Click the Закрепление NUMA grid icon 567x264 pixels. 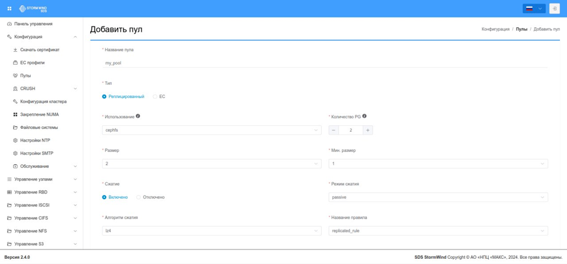point(15,115)
